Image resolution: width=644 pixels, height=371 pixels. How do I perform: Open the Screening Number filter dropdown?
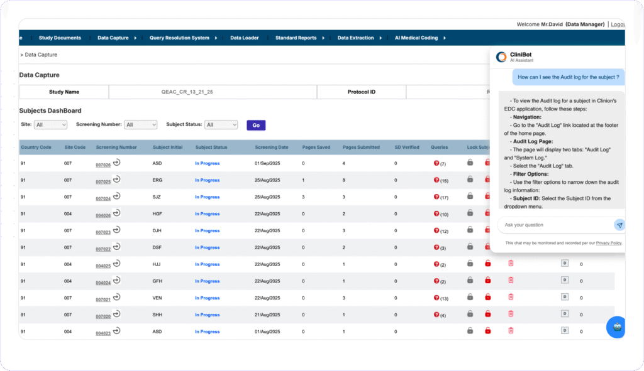tap(140, 125)
